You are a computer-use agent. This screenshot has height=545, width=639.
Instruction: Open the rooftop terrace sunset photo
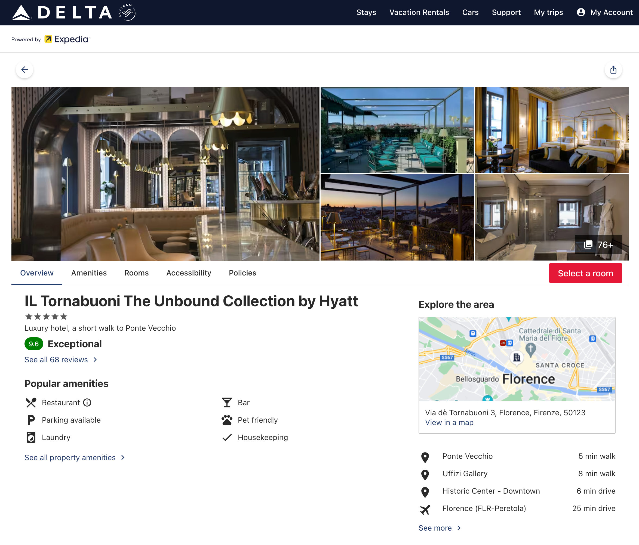pos(397,218)
